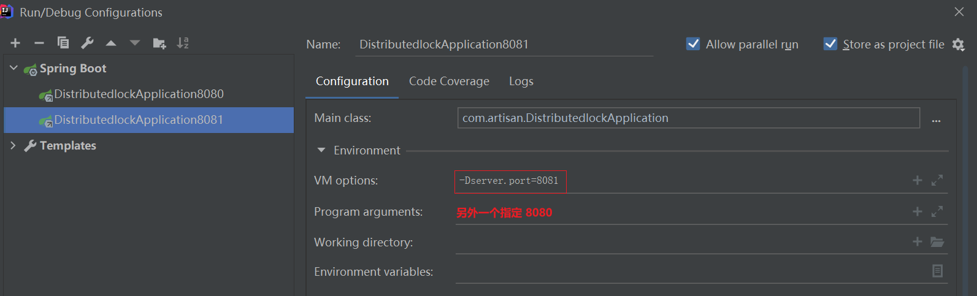Switch to the Code Coverage tab
This screenshot has width=977, height=296.
449,82
